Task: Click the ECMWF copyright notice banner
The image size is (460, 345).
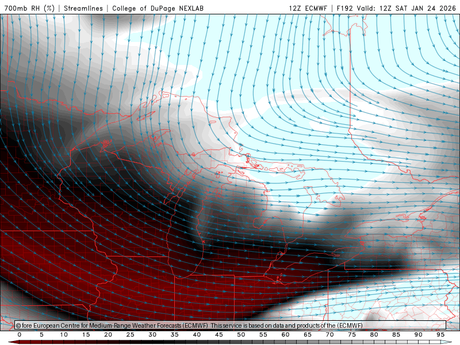Action: tap(230, 325)
